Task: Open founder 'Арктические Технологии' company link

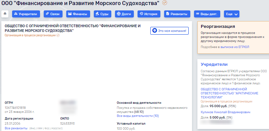Action: tap(229, 93)
